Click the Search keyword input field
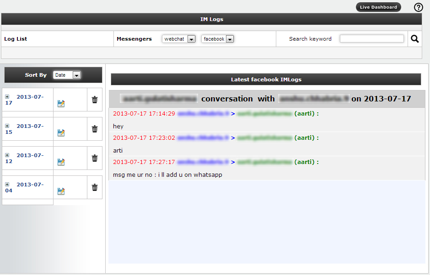 (x=371, y=39)
